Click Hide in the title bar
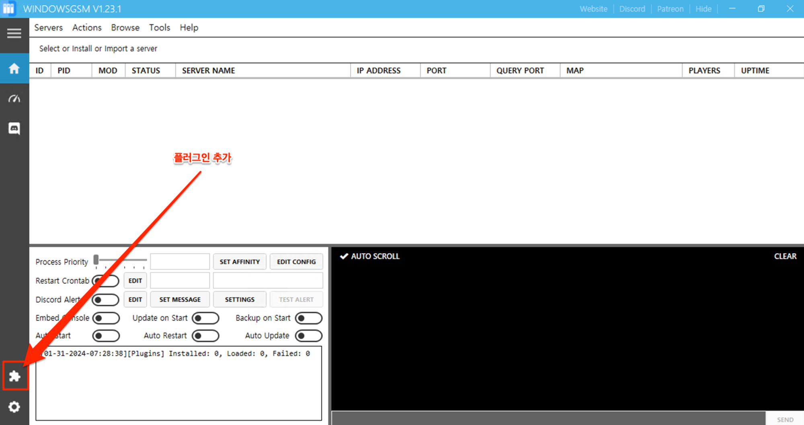 tap(703, 9)
